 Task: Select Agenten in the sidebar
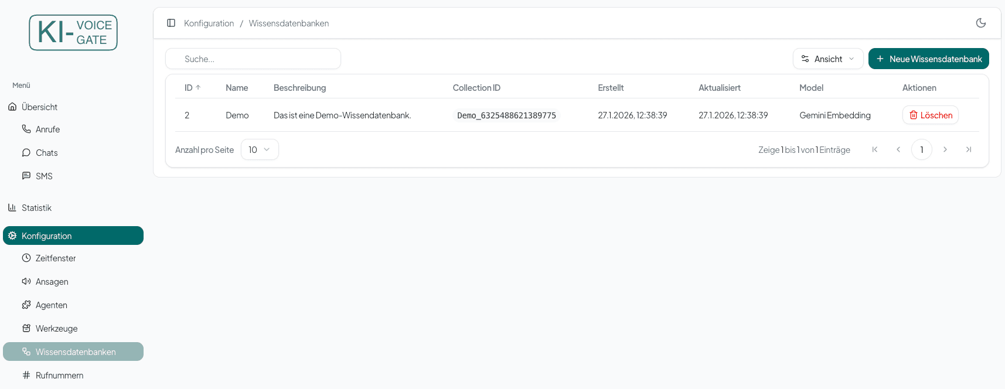coord(73,305)
